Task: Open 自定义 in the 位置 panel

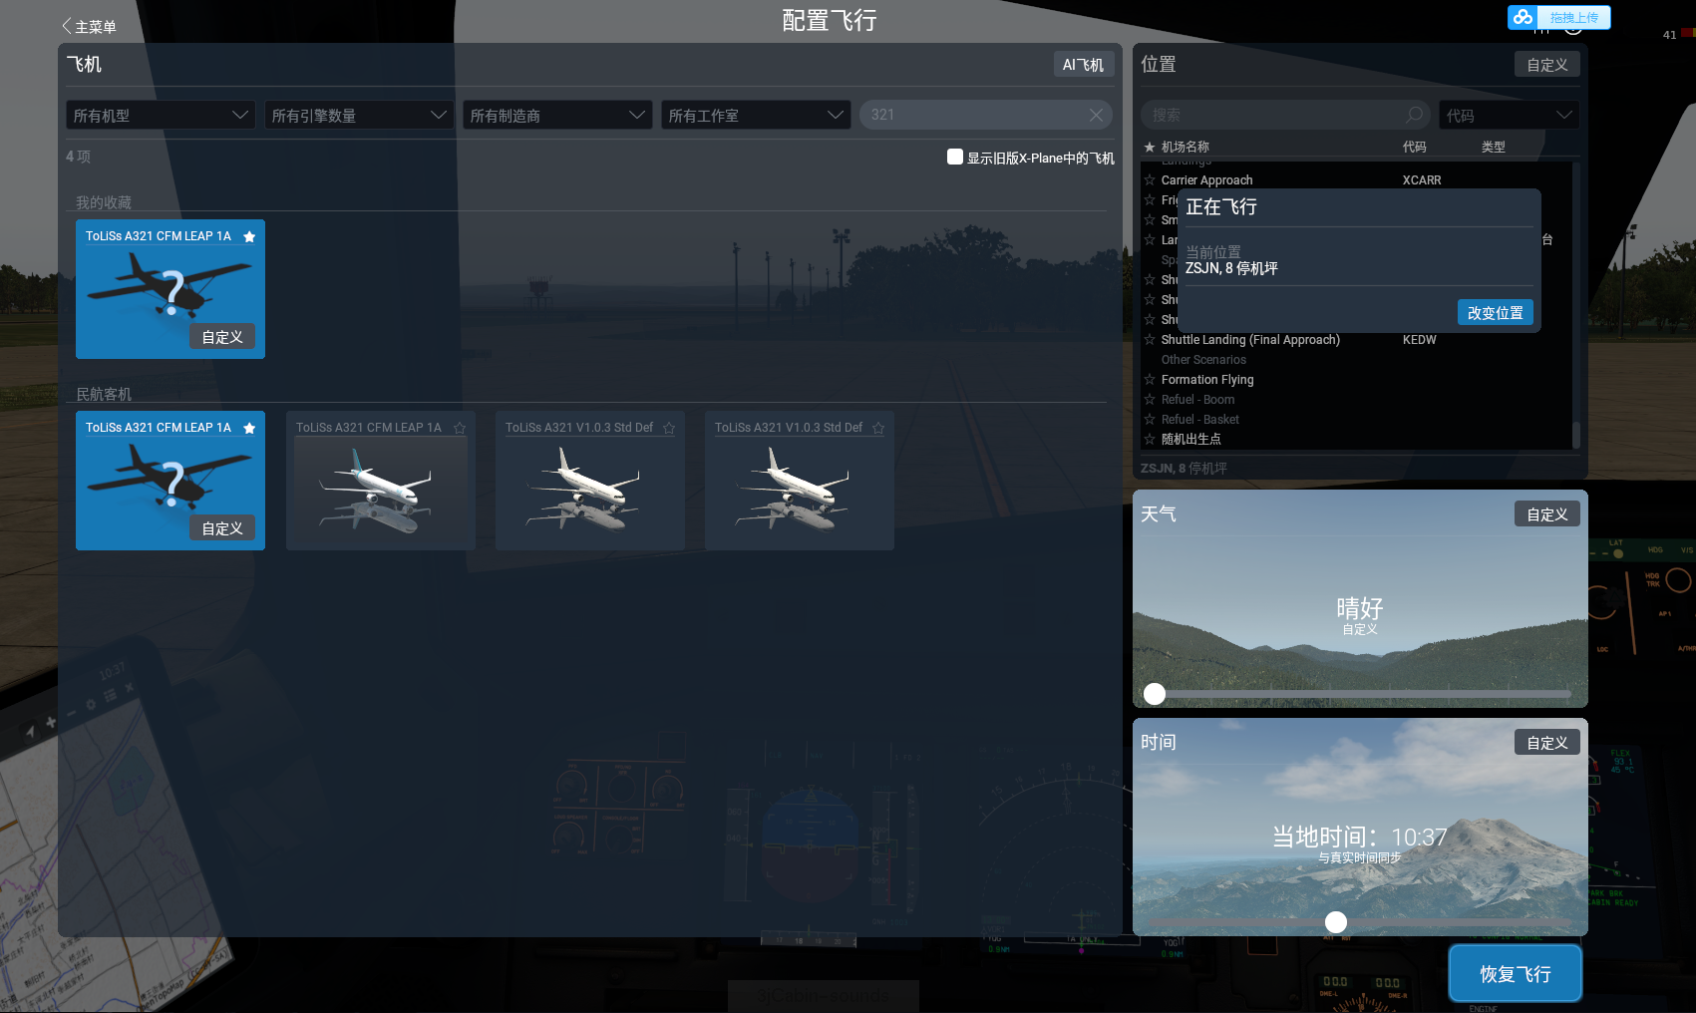Action: [1547, 65]
